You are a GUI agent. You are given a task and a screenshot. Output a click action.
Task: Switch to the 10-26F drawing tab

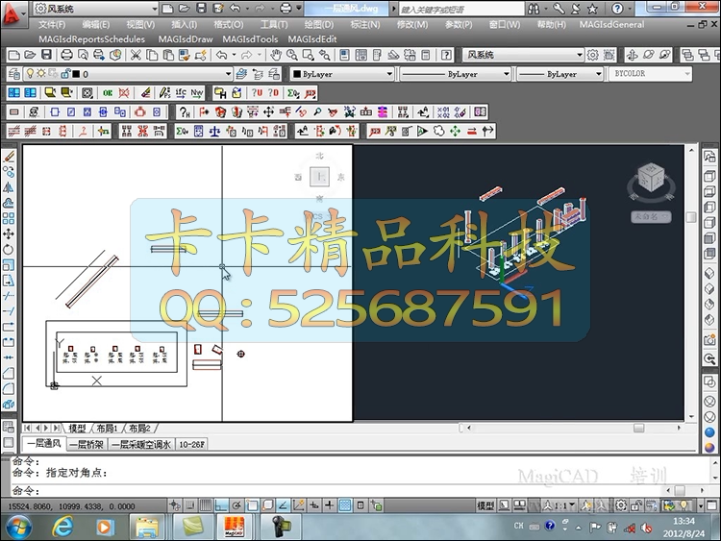tap(191, 444)
